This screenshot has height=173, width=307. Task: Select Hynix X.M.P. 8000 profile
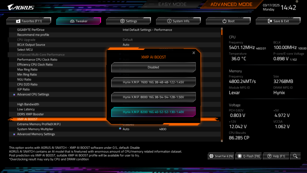[x=153, y=97]
